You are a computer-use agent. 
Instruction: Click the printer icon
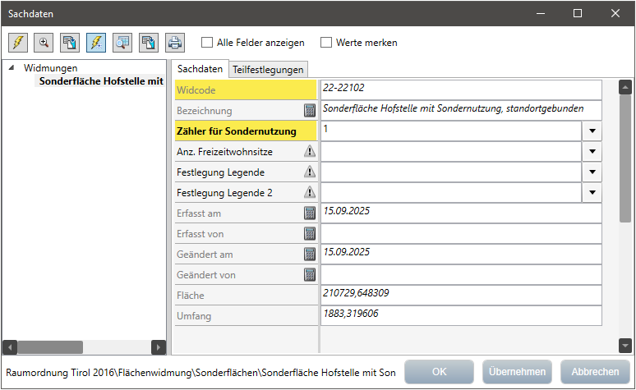click(x=175, y=43)
